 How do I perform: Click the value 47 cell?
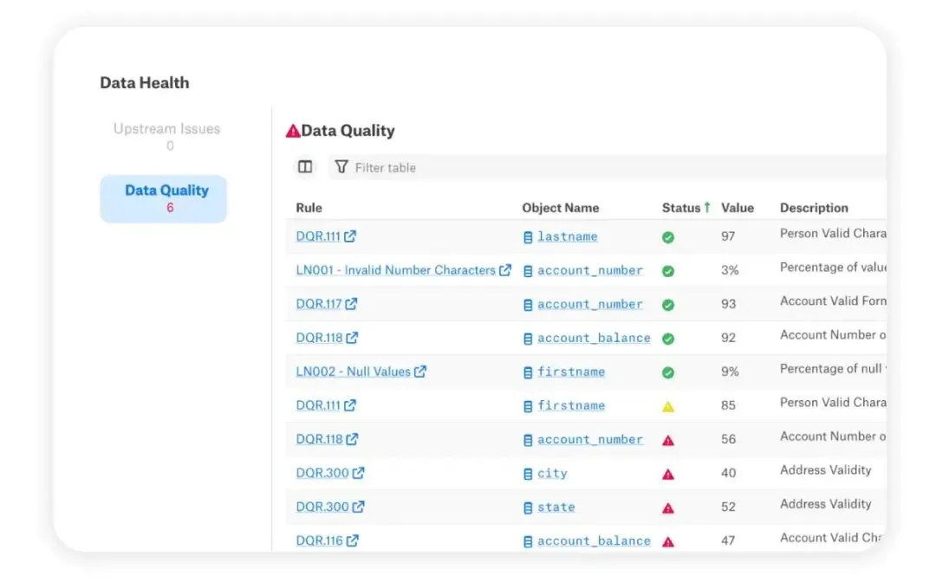(728, 540)
